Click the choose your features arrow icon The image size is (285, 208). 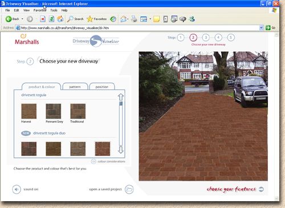[262, 189]
